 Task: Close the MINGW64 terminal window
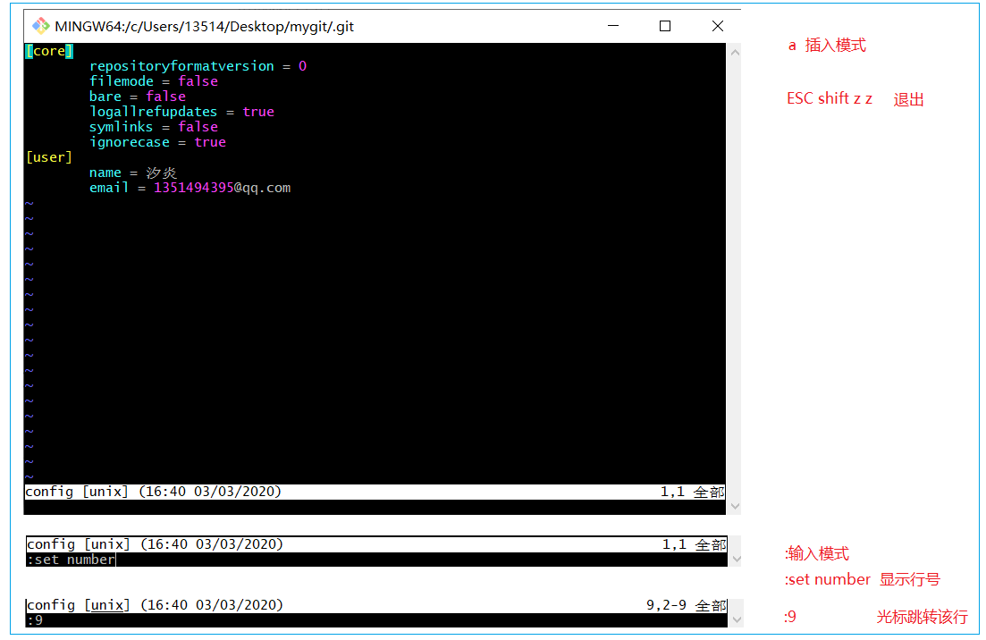coord(718,26)
